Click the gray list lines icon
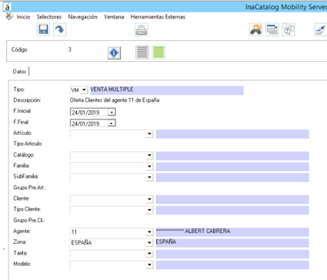Image resolution: width=327 pixels, height=280 pixels. pos(142,52)
